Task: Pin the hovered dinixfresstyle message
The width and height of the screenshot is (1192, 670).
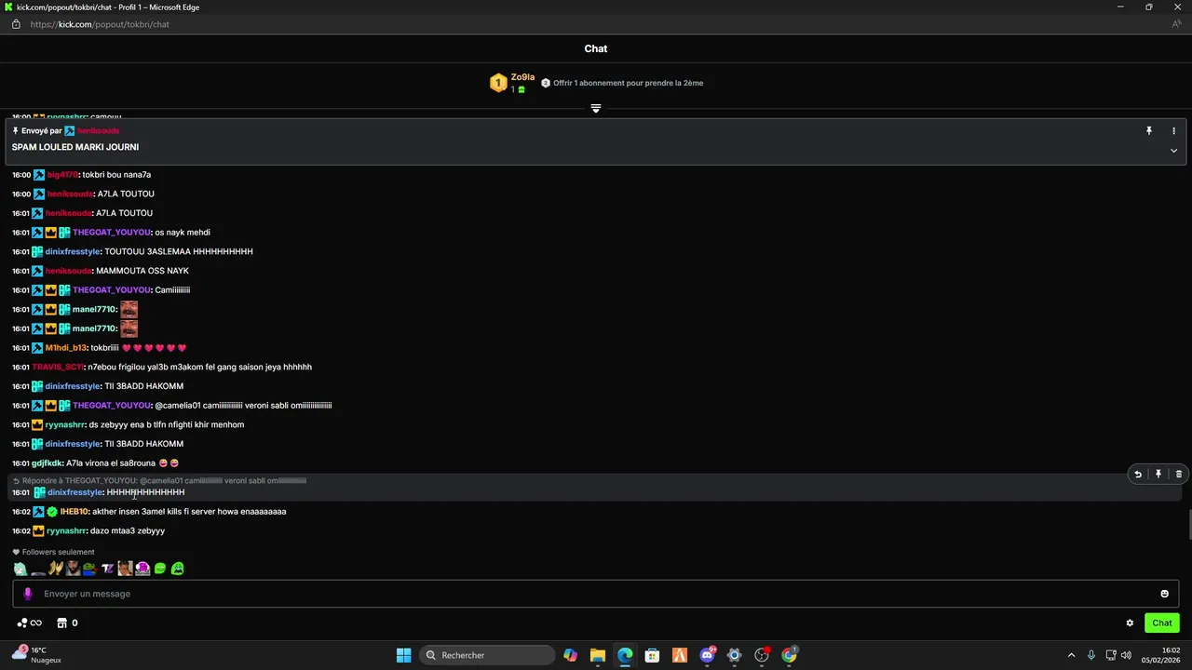Action: [x=1158, y=475]
